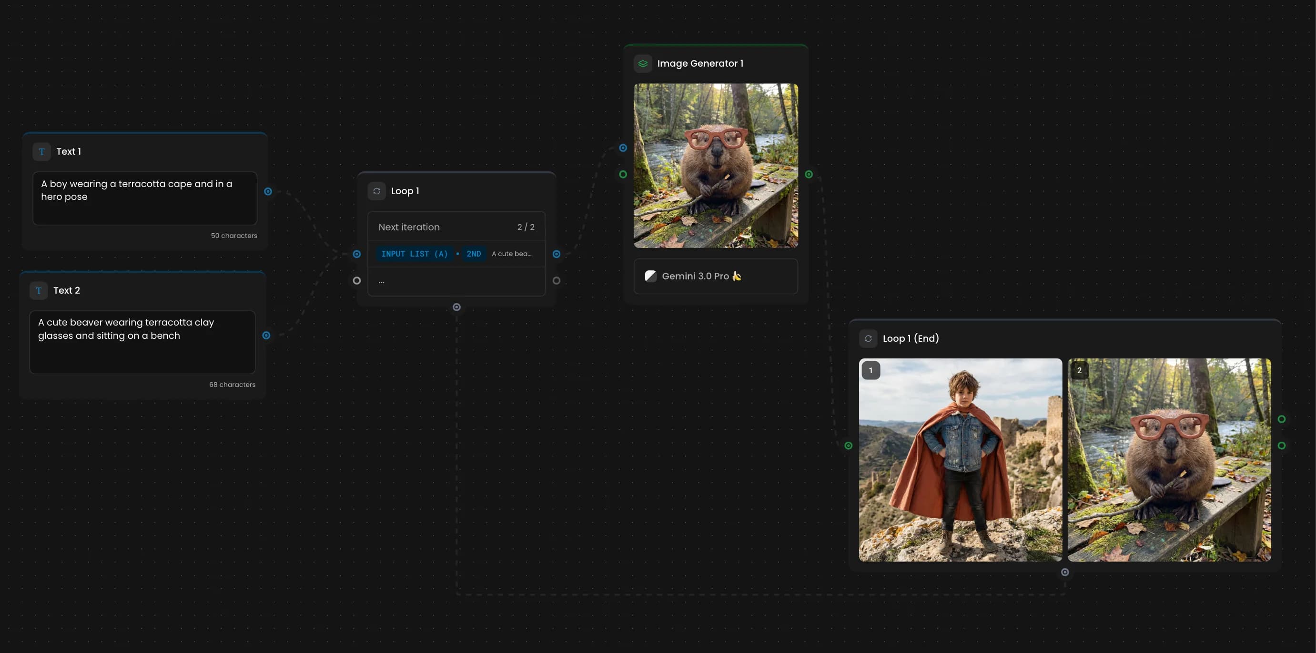Viewport: 1316px width, 653px height.
Task: Click the Next iteration row
Action: 456,227
